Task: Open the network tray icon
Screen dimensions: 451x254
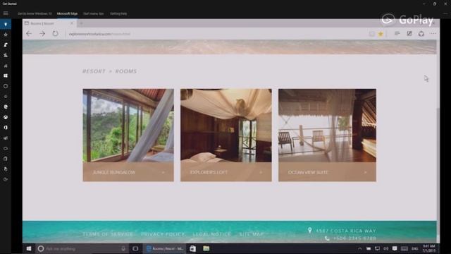Action: [x=377, y=249]
